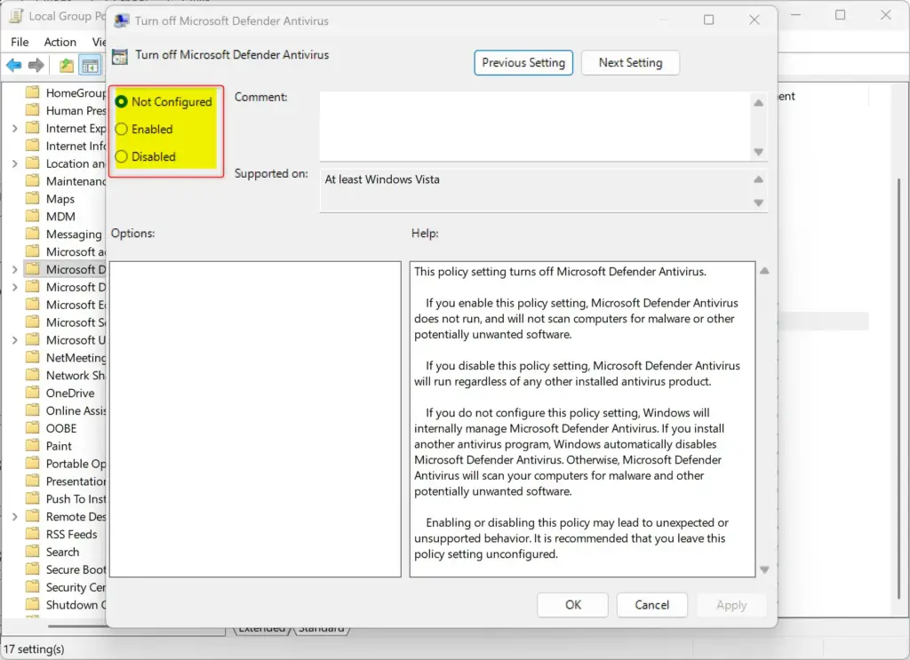
Task: Click the Shutdown Options folder icon
Action: pyautogui.click(x=33, y=605)
